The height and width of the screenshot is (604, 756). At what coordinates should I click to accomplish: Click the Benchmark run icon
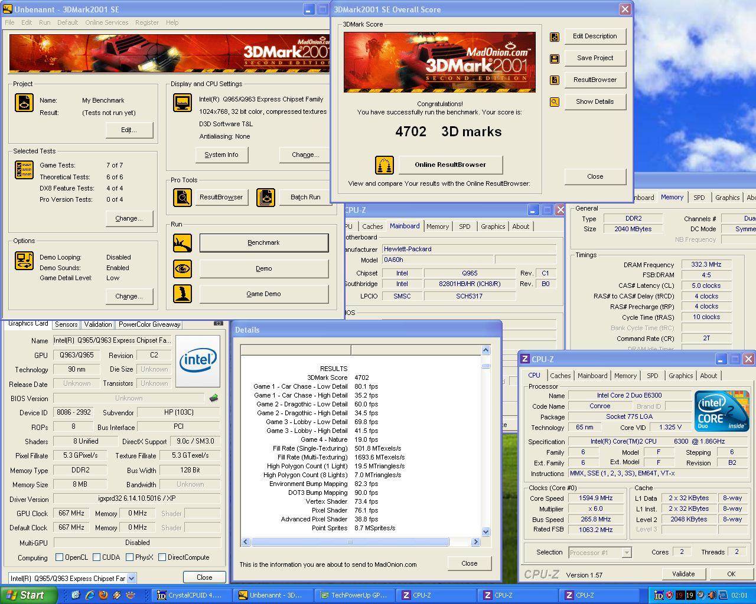(183, 243)
